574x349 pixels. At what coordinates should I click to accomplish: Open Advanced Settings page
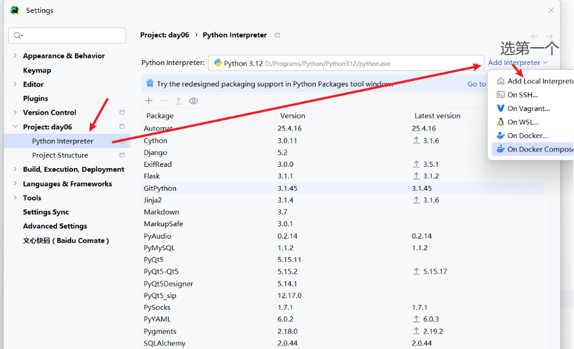click(x=55, y=226)
